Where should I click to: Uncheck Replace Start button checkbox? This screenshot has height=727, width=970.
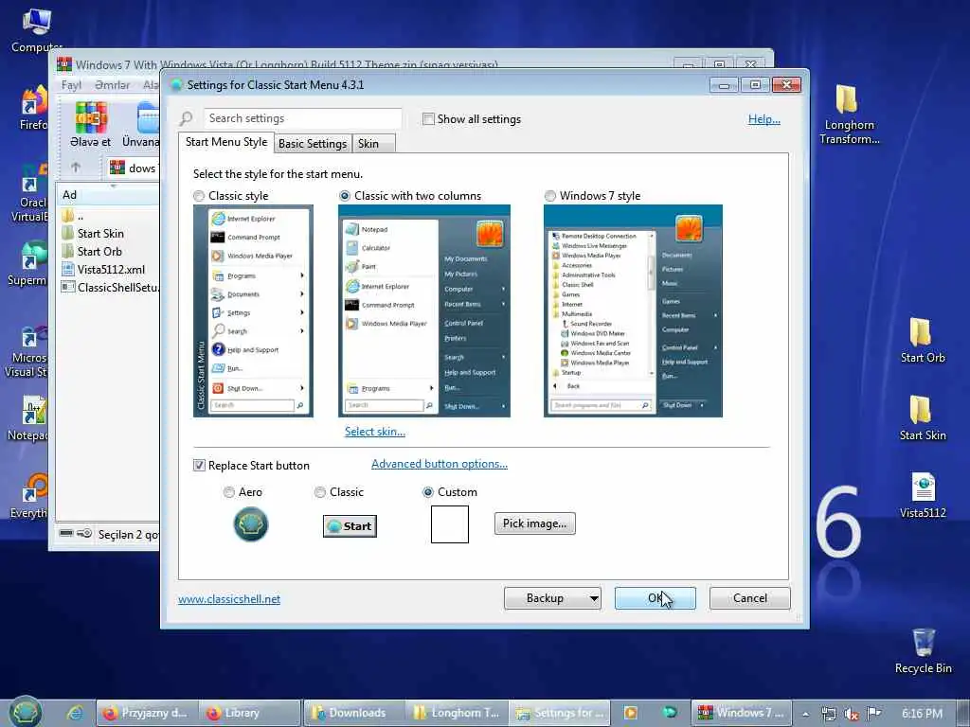pyautogui.click(x=199, y=466)
